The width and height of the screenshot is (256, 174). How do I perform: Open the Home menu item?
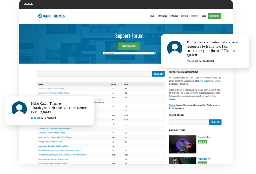152,16
